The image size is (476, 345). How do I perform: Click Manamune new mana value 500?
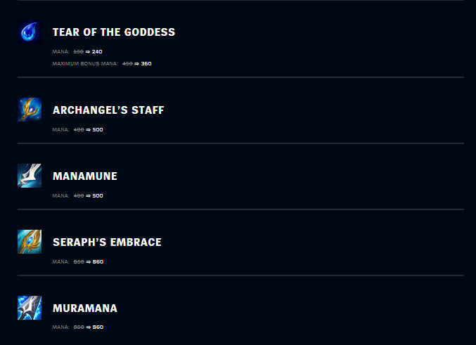[98, 196]
